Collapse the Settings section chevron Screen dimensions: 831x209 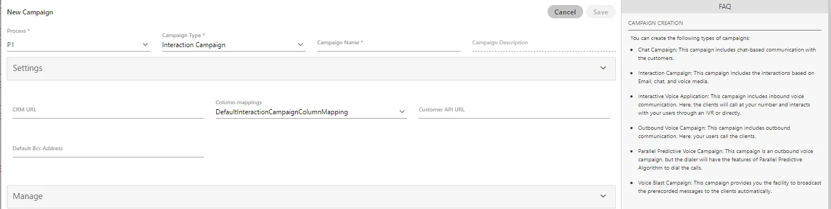click(x=603, y=68)
